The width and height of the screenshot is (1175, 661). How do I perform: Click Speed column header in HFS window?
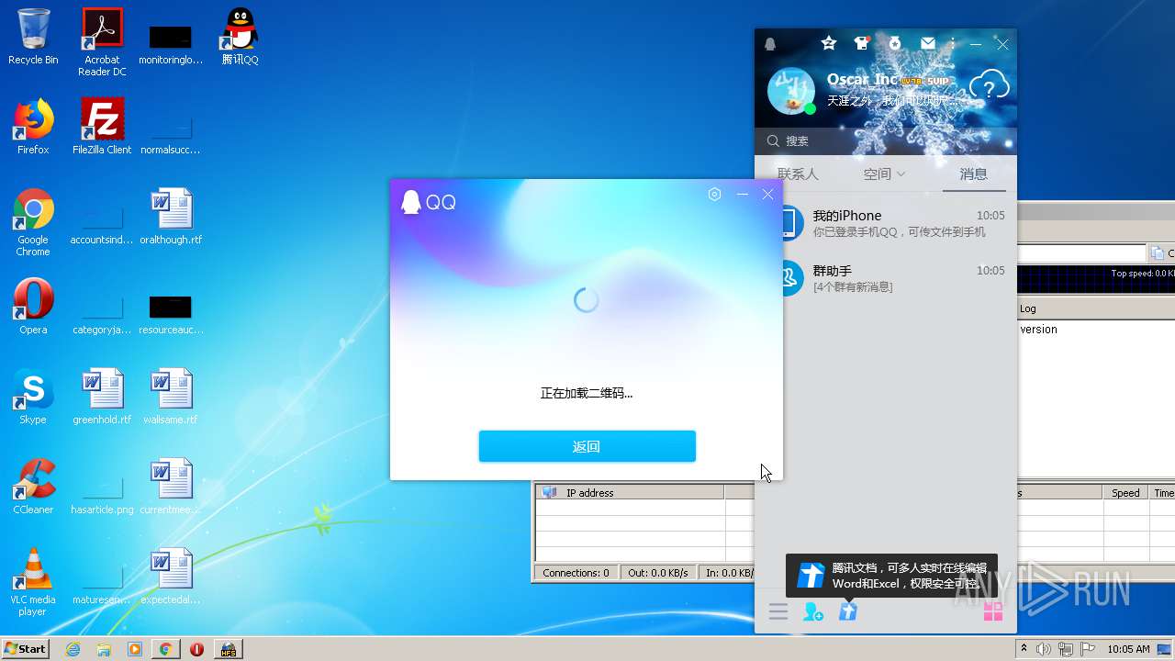[x=1125, y=493]
